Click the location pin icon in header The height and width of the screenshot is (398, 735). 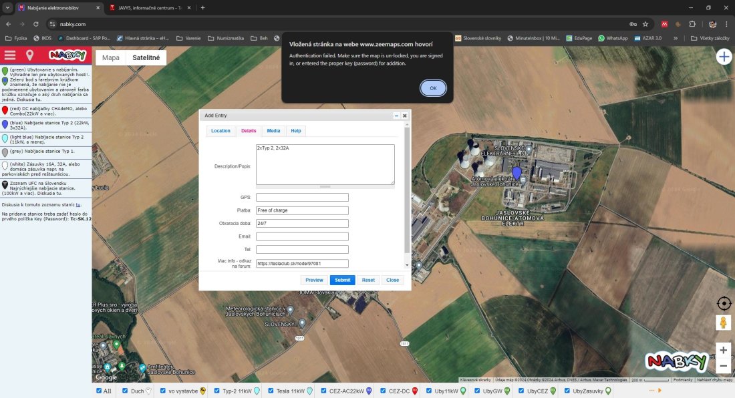29,55
